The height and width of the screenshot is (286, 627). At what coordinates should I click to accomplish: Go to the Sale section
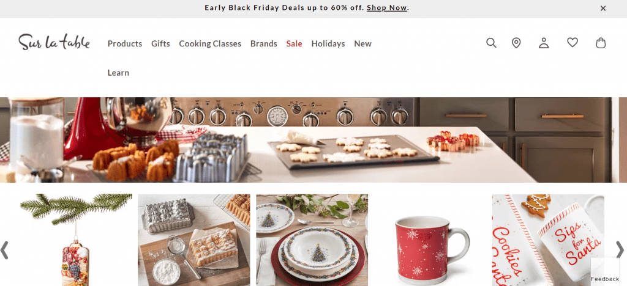click(x=294, y=43)
